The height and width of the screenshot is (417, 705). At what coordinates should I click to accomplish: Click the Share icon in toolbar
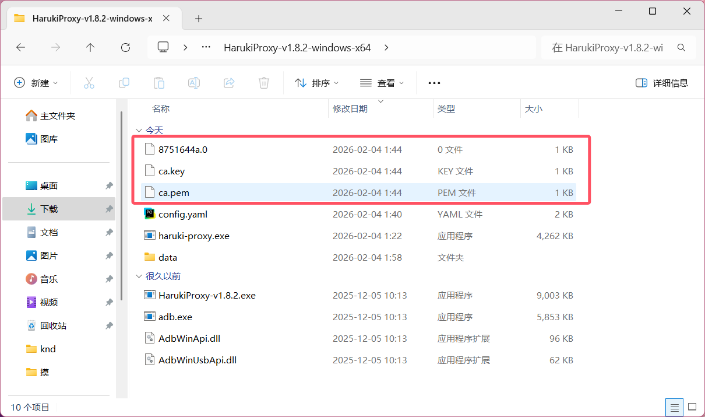[229, 83]
